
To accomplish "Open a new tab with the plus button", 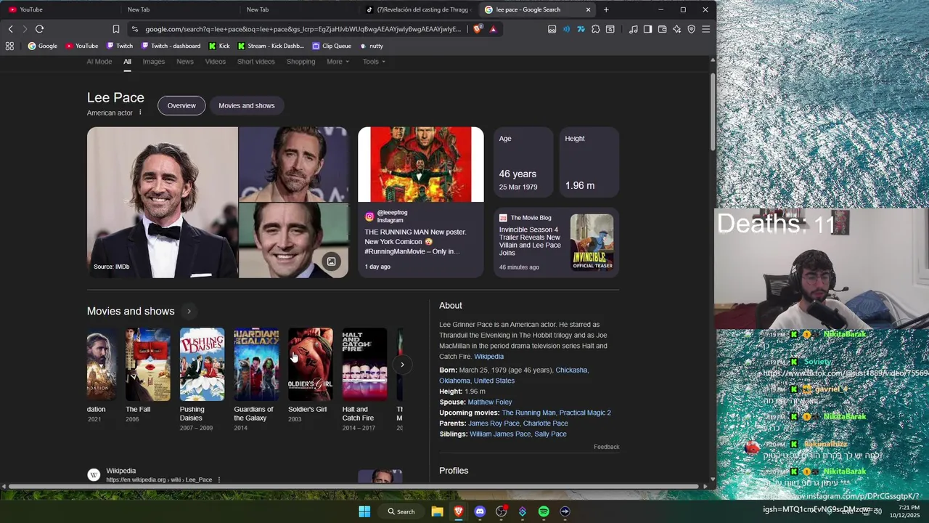I will pos(606,9).
